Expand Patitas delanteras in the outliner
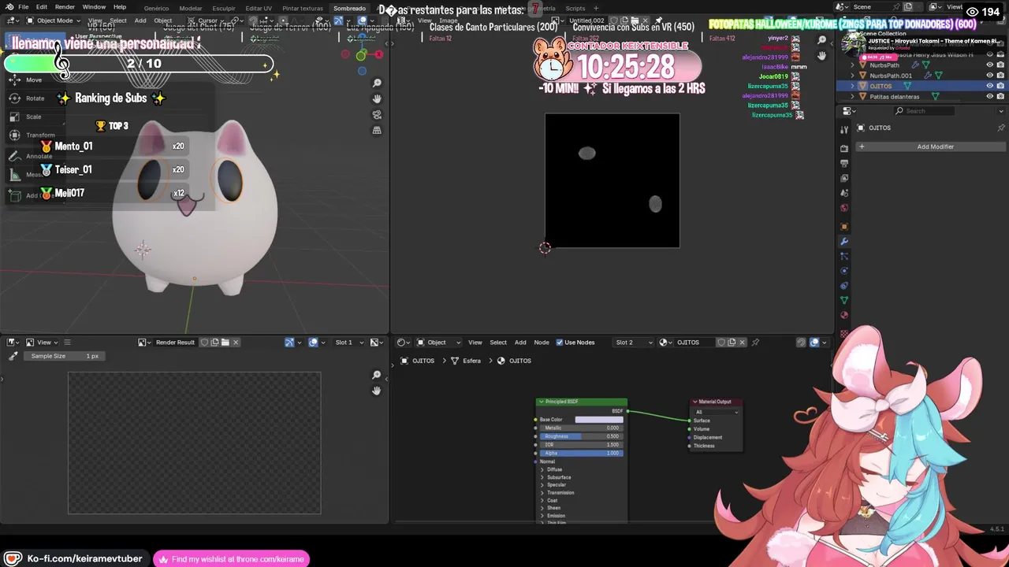The width and height of the screenshot is (1009, 567). coord(852,96)
